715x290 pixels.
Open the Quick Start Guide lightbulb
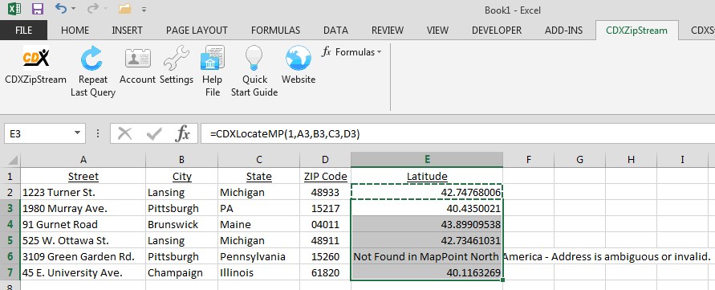[254, 59]
